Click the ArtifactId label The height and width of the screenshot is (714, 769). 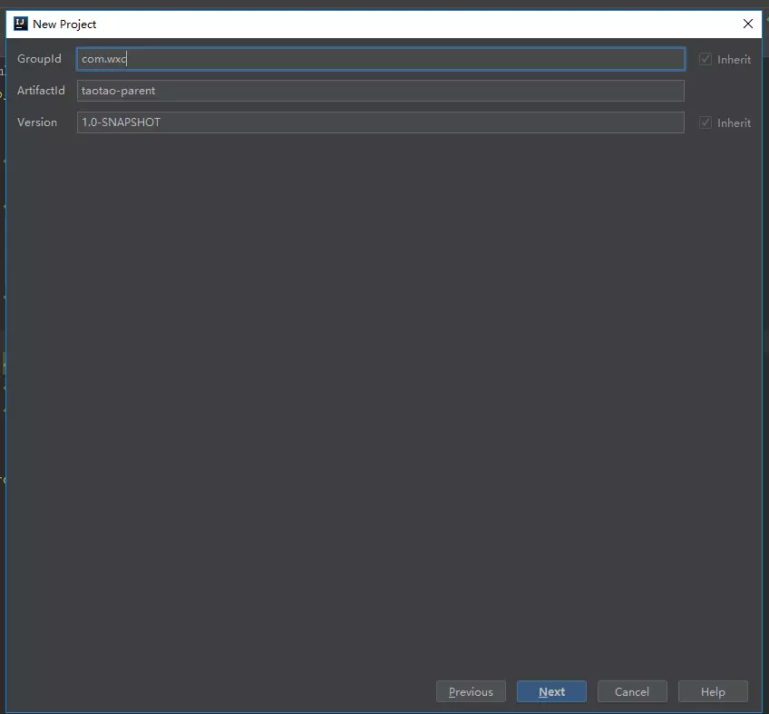(x=41, y=91)
